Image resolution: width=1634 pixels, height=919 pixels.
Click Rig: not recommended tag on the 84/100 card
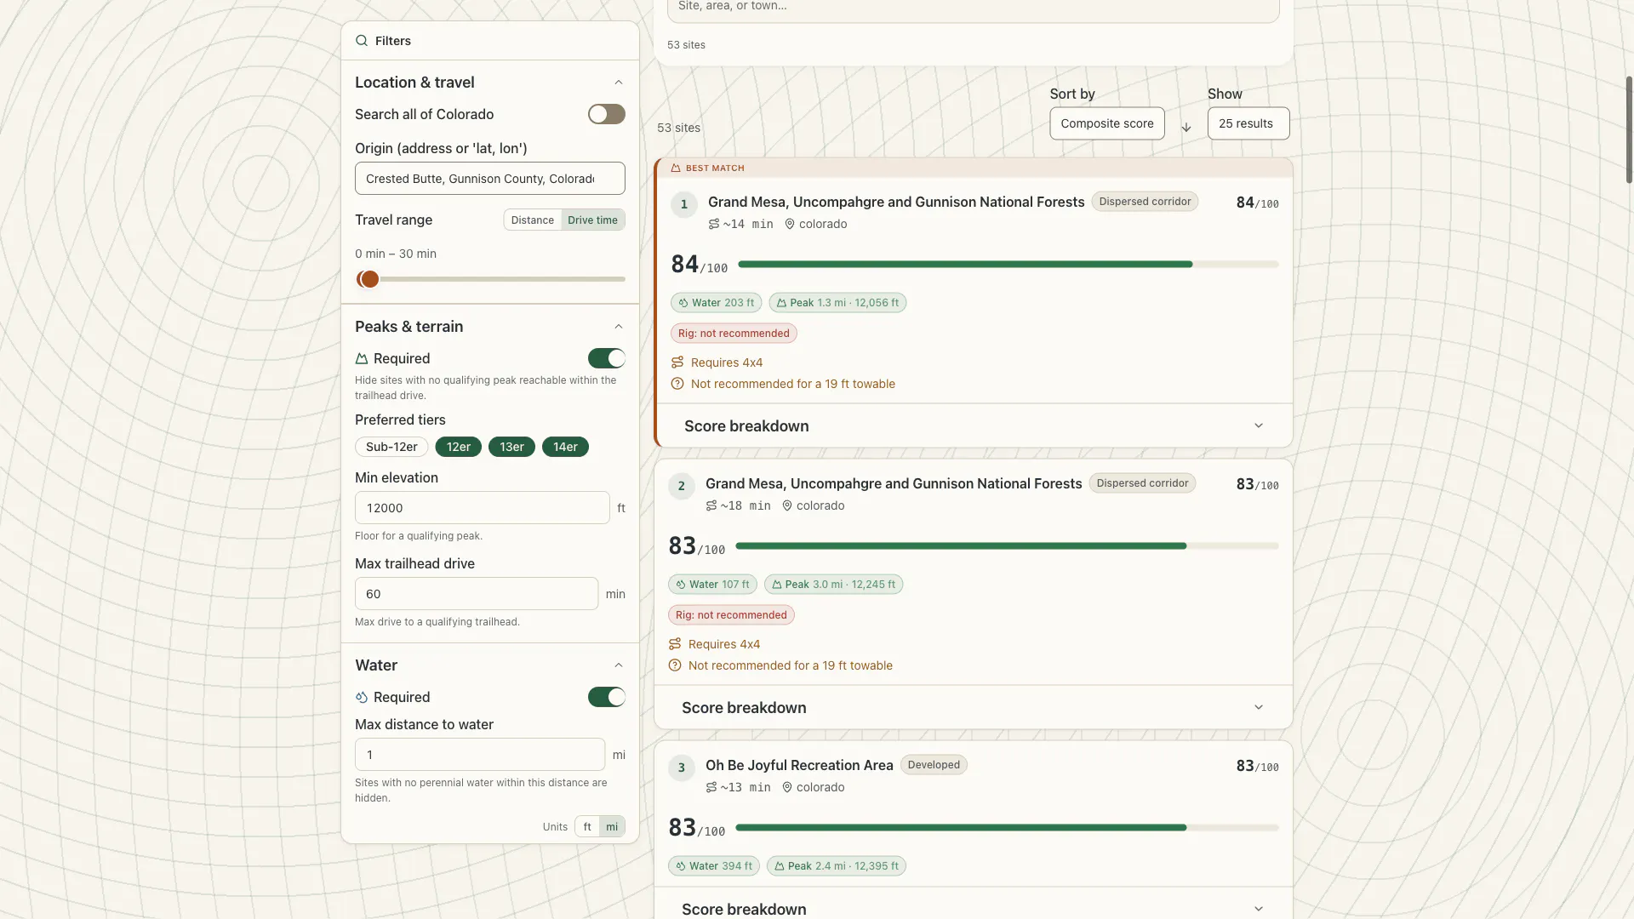pyautogui.click(x=734, y=334)
